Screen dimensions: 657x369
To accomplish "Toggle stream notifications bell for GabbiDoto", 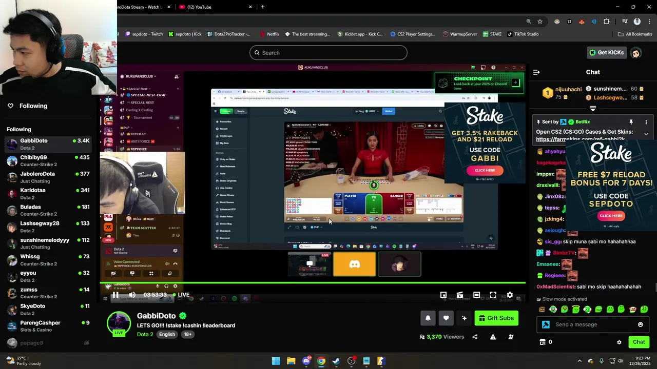I will coord(428,318).
